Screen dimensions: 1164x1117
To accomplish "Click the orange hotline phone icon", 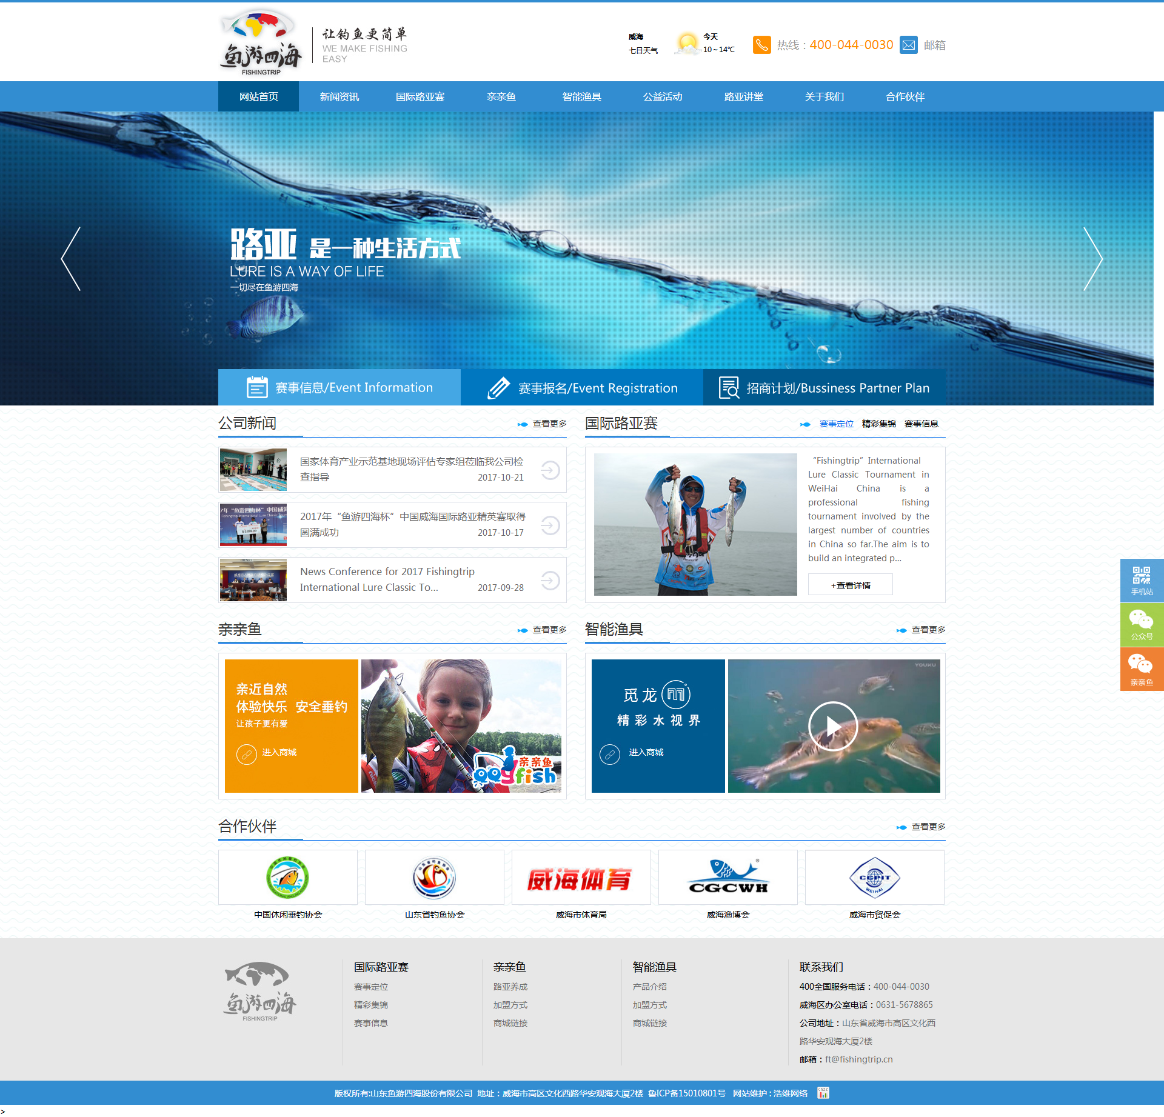I will click(761, 45).
